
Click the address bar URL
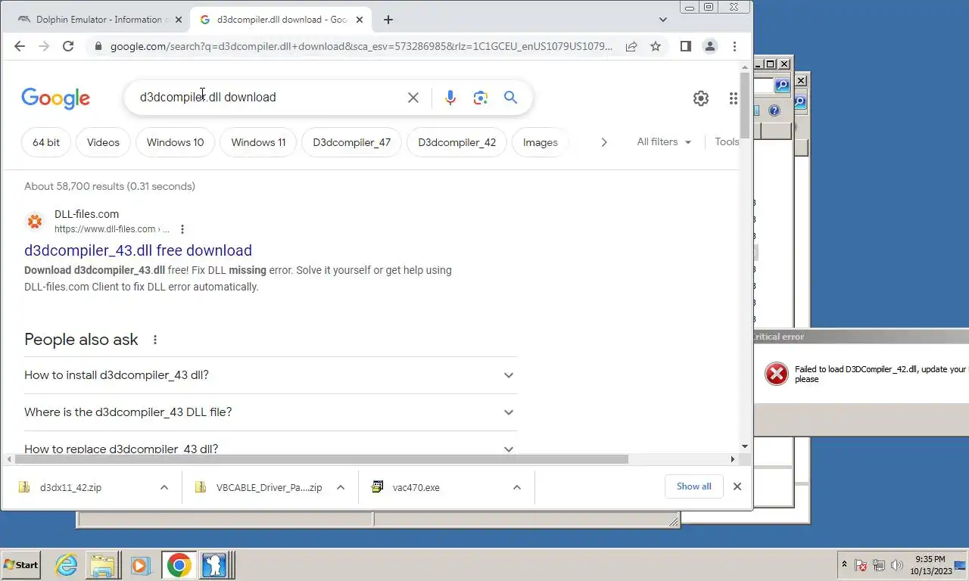point(361,46)
